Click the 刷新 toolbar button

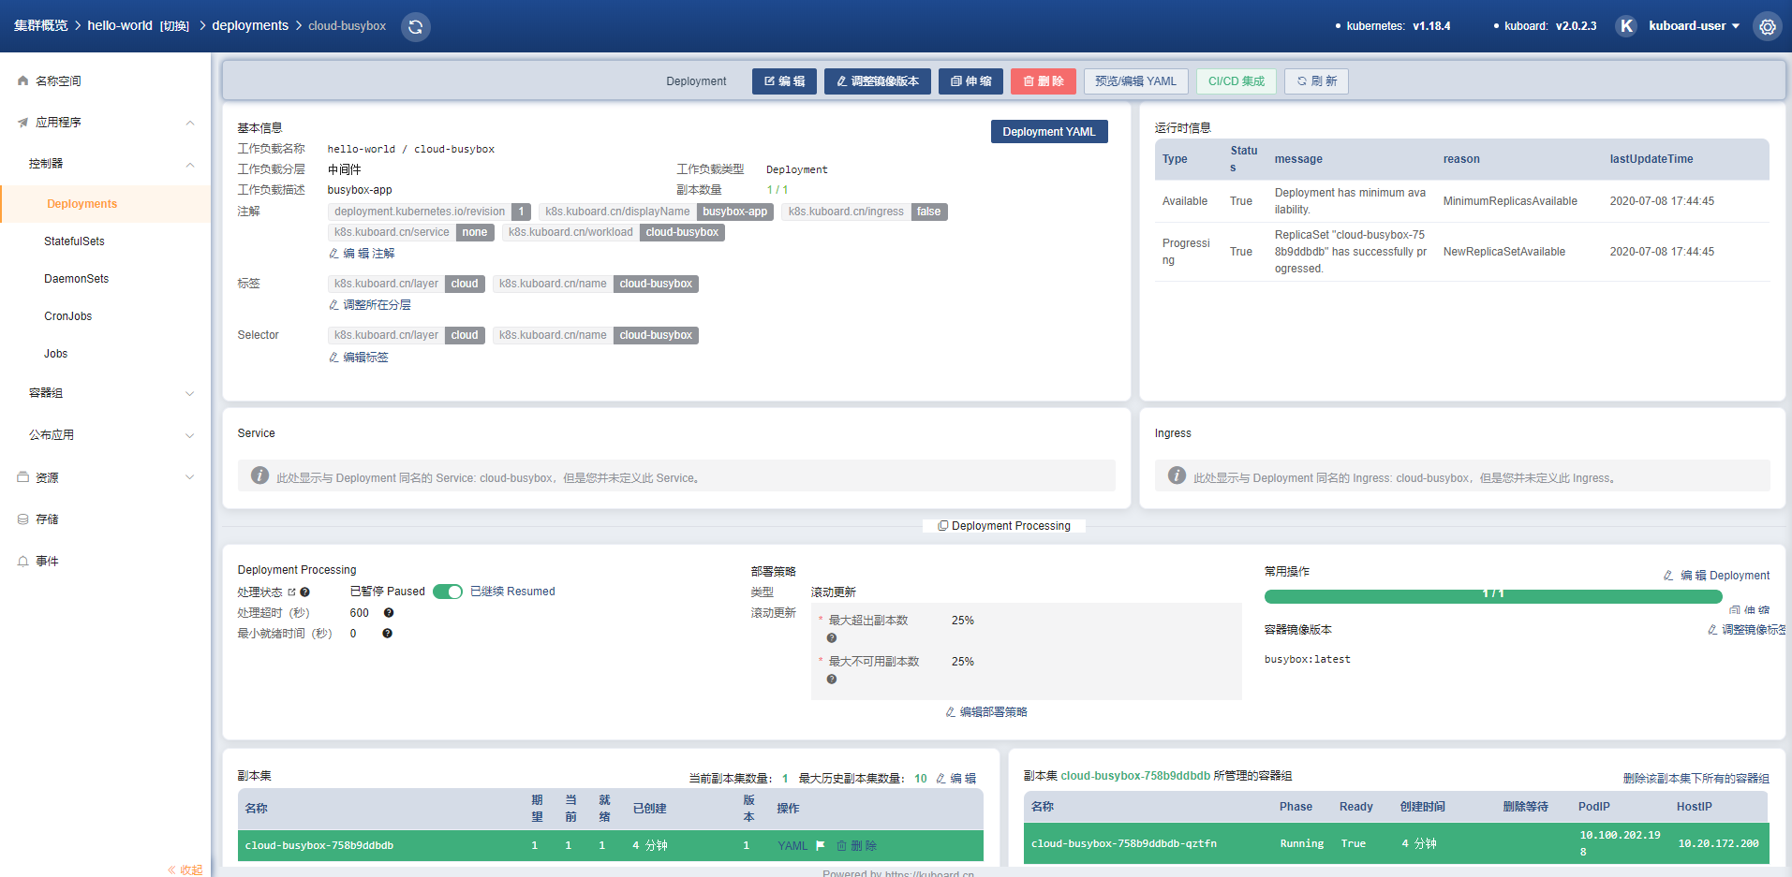click(1316, 81)
